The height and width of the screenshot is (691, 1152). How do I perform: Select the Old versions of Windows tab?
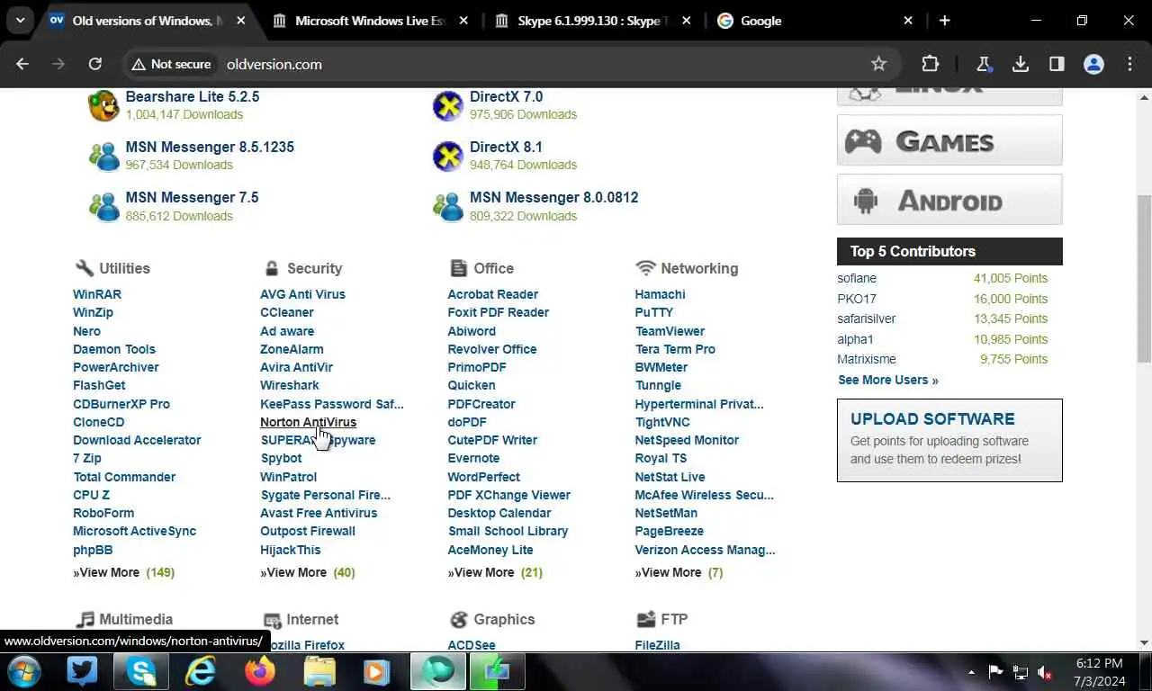(x=146, y=21)
